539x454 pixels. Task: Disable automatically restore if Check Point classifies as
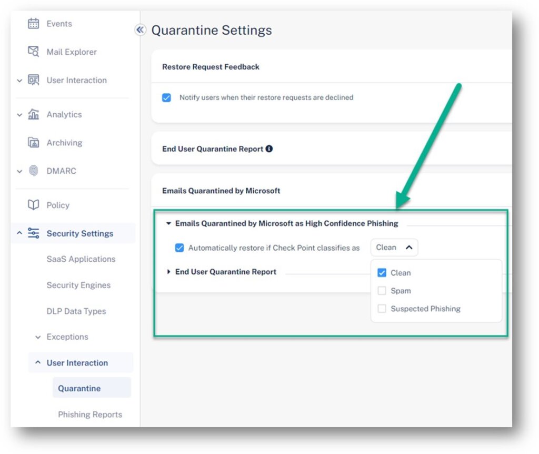(181, 248)
